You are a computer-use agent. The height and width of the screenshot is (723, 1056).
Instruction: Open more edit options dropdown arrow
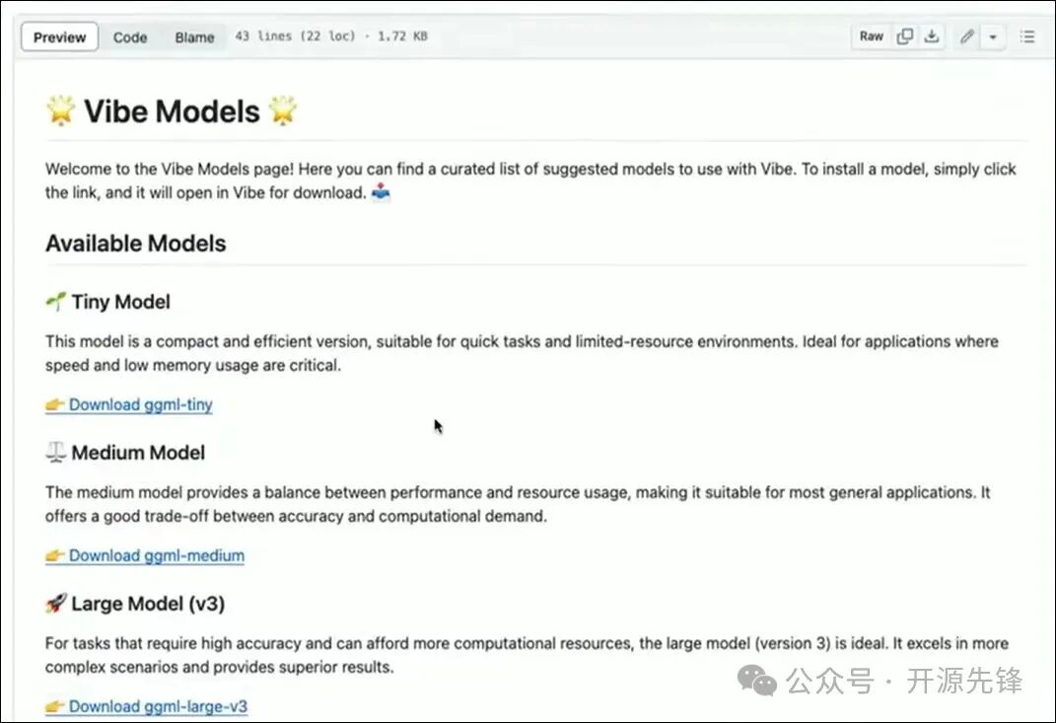pyautogui.click(x=993, y=36)
